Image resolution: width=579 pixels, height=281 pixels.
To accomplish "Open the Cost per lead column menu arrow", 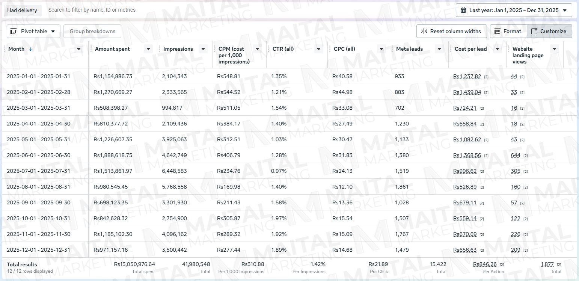I will [x=498, y=49].
